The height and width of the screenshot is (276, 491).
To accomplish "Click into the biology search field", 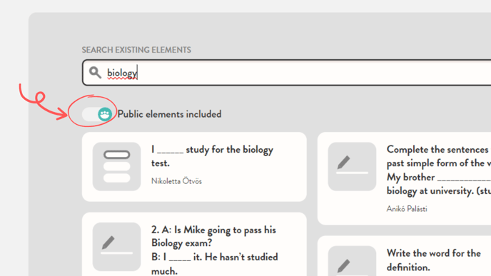I will [286, 72].
